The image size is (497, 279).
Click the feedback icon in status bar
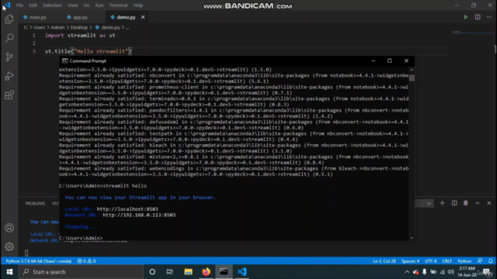[480, 261]
